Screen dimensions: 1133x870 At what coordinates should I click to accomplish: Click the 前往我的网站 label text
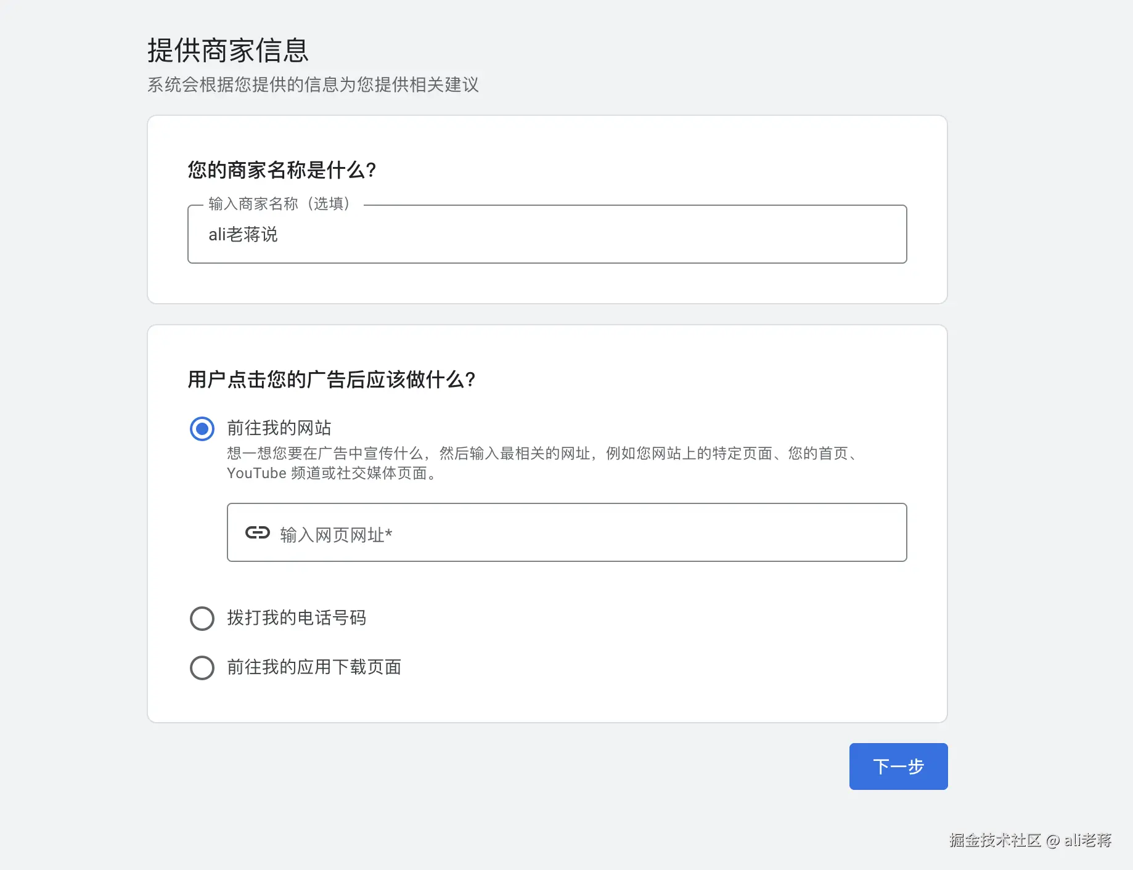[x=279, y=428]
